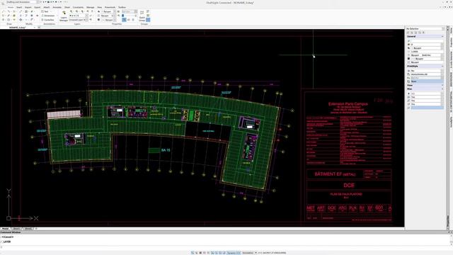This screenshot has height=255, width=453.
Task: Select the Dimension tool
Action: (x=47, y=16)
